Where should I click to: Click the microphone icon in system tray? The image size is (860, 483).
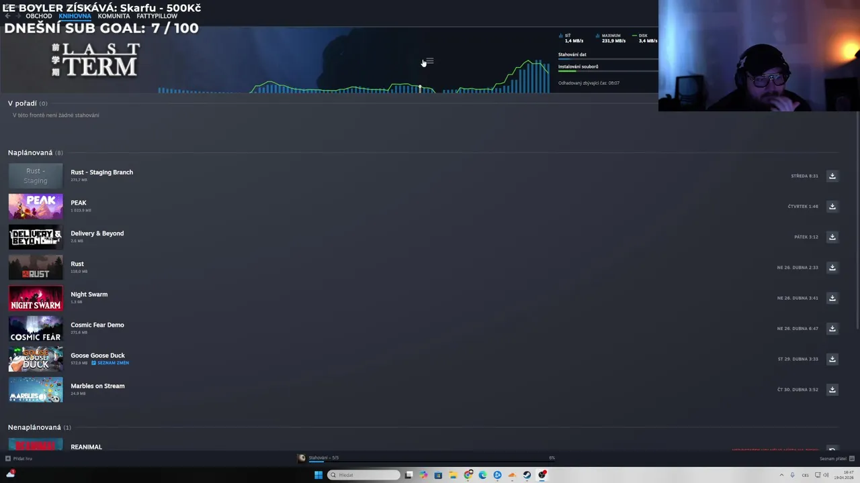[x=792, y=475]
